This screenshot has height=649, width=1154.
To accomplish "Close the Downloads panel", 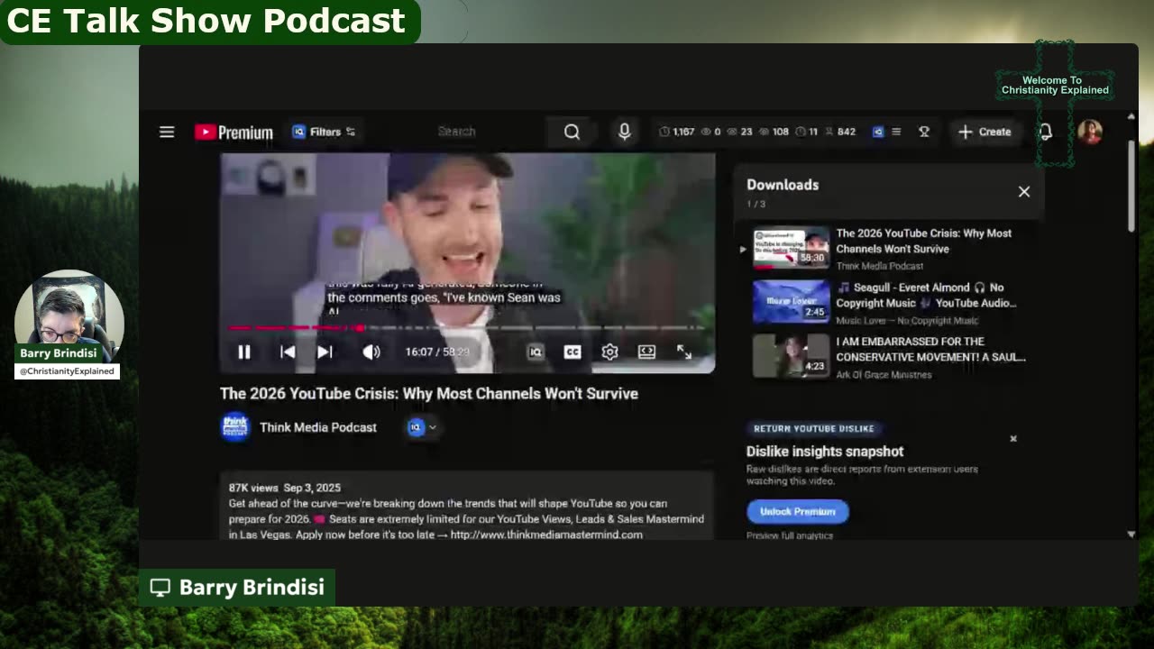I will 1024,191.
